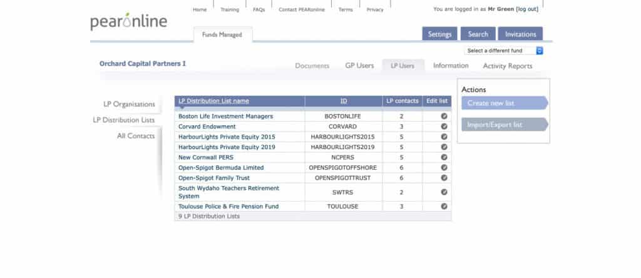Click Import/Export list action
The height and width of the screenshot is (278, 641).
click(x=505, y=125)
